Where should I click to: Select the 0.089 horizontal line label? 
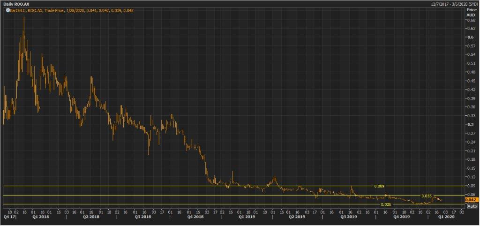click(379, 186)
